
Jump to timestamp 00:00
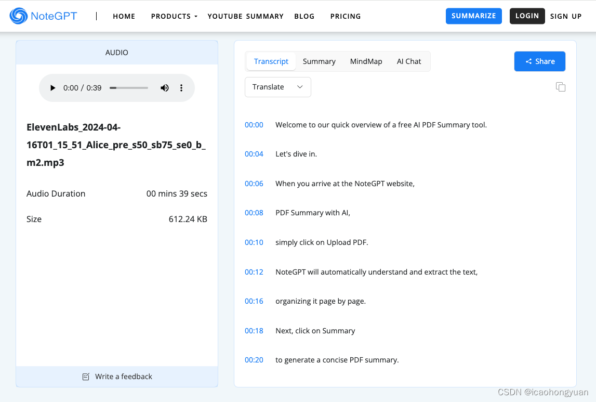point(254,125)
